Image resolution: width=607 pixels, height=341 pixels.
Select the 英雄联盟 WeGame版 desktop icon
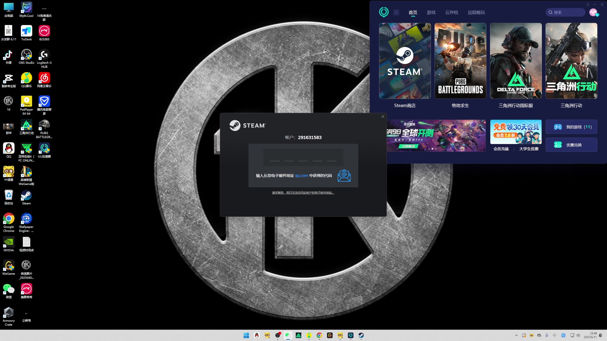pos(26,176)
